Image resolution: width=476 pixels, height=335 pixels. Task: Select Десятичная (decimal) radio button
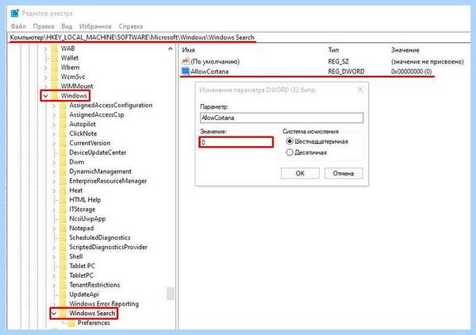click(290, 152)
